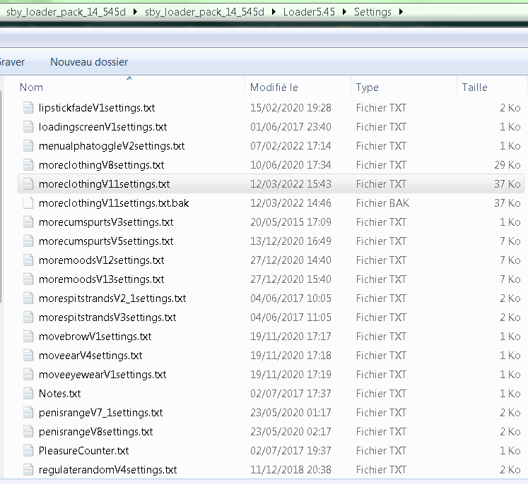Viewport: 528px width, 484px height.
Task: Expand the arrow after Settings in breadcrumb
Action: [x=401, y=12]
